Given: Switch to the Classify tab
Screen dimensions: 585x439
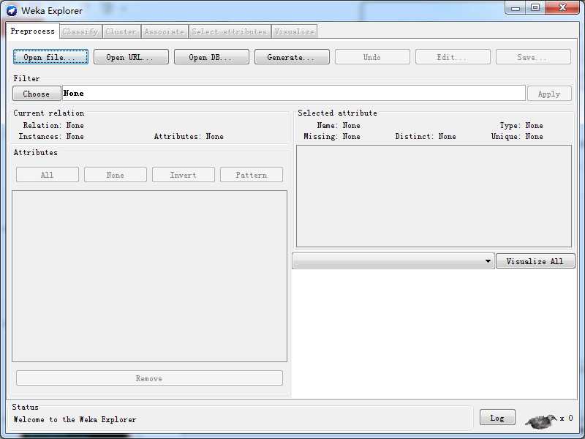Looking at the screenshot, I should coord(80,31).
